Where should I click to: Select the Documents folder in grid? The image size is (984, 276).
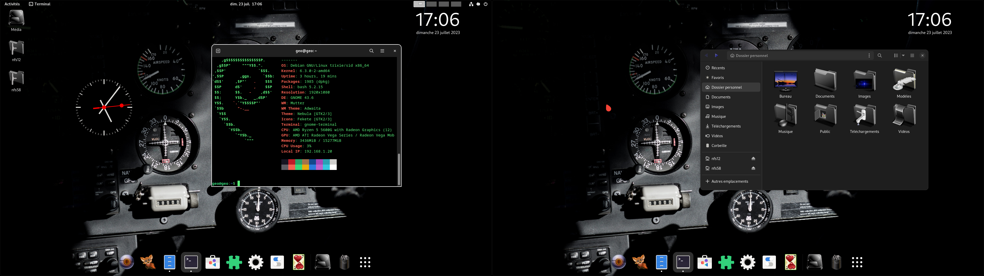825,84
